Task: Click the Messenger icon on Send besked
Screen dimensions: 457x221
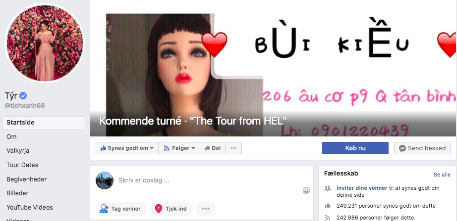Action: click(x=402, y=148)
